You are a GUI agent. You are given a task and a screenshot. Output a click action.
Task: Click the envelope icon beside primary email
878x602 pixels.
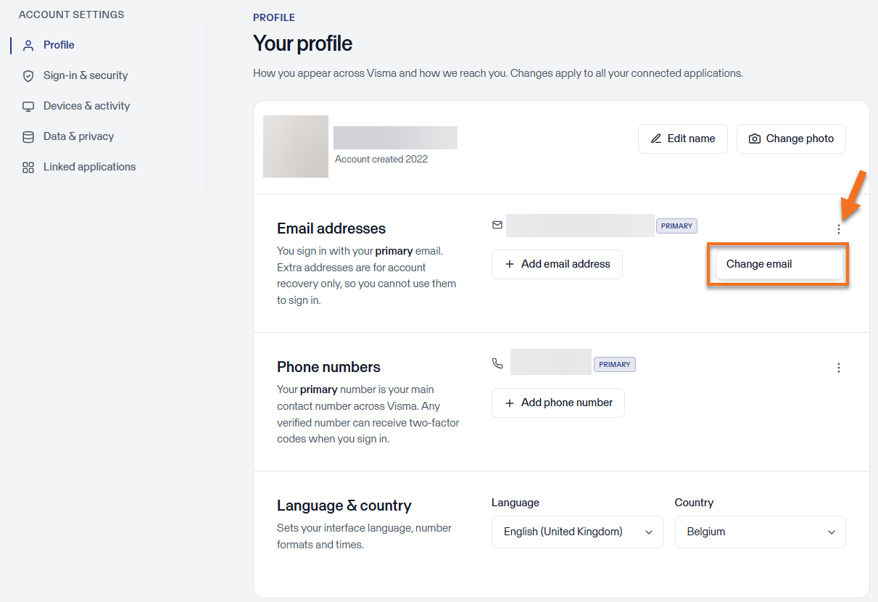click(497, 225)
